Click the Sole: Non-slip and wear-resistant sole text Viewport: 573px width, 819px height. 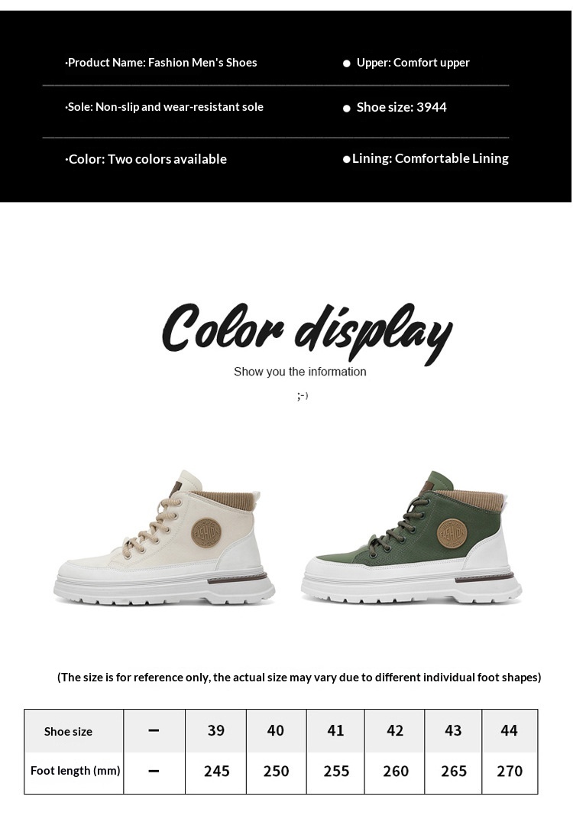pyautogui.click(x=164, y=107)
